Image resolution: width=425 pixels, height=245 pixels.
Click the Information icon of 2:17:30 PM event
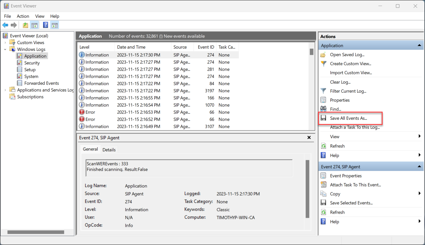click(x=82, y=55)
